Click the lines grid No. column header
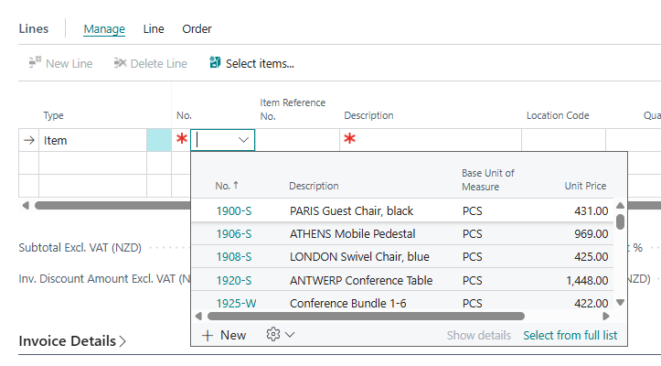Viewport: 661px width, 366px height. (184, 115)
